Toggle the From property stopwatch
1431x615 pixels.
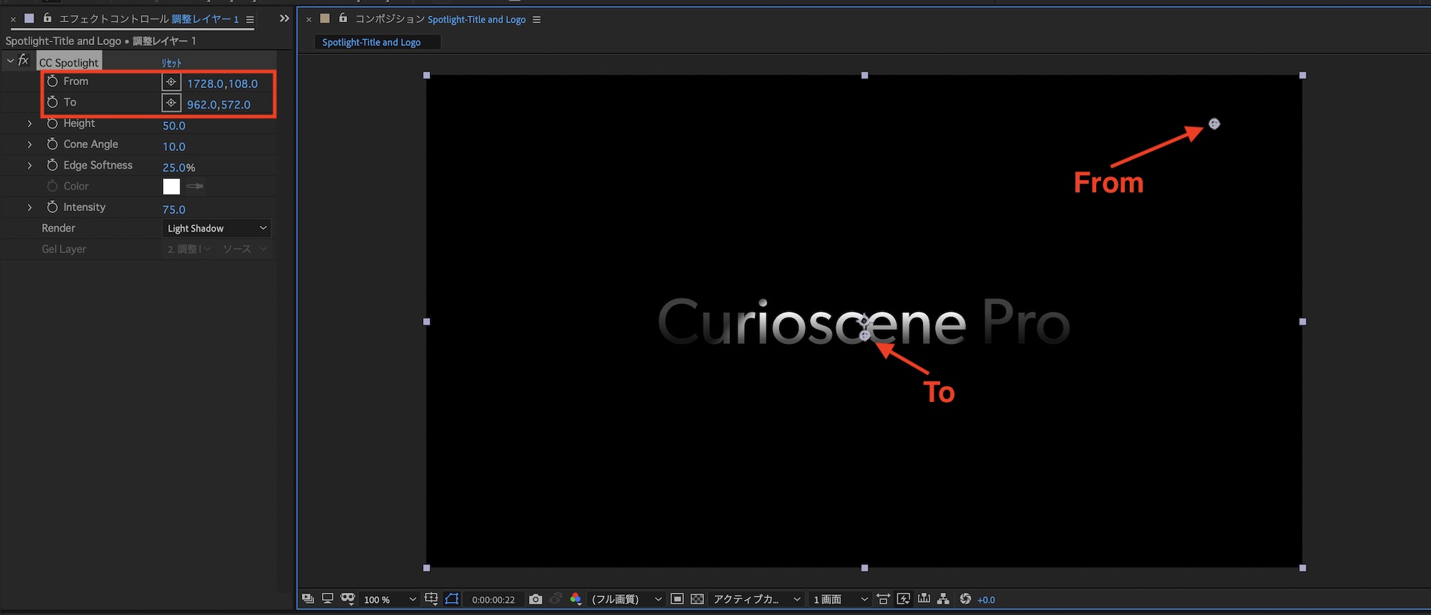[52, 82]
